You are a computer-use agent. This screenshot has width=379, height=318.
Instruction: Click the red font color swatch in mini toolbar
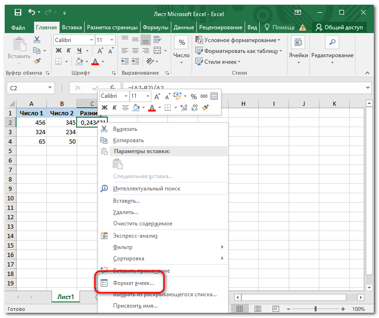[x=152, y=108]
